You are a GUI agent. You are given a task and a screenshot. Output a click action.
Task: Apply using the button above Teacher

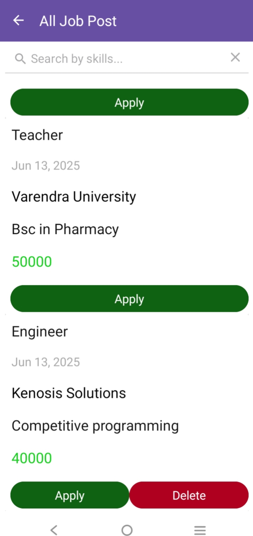click(x=129, y=102)
